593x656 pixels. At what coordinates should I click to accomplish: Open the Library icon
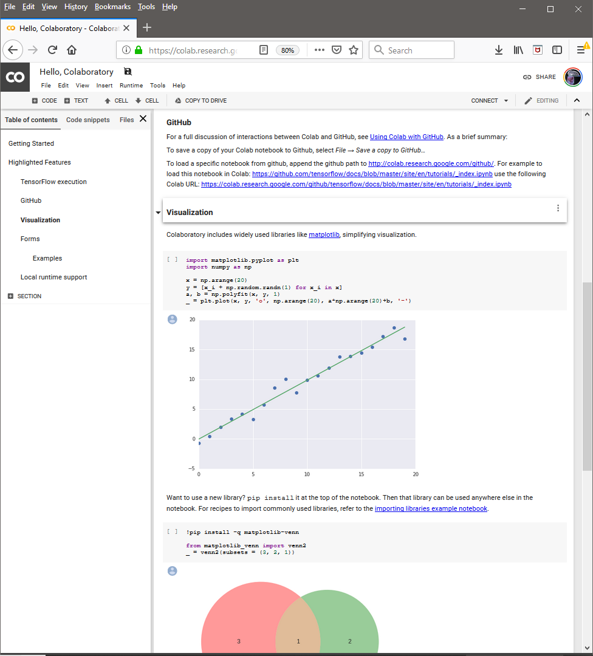(518, 50)
